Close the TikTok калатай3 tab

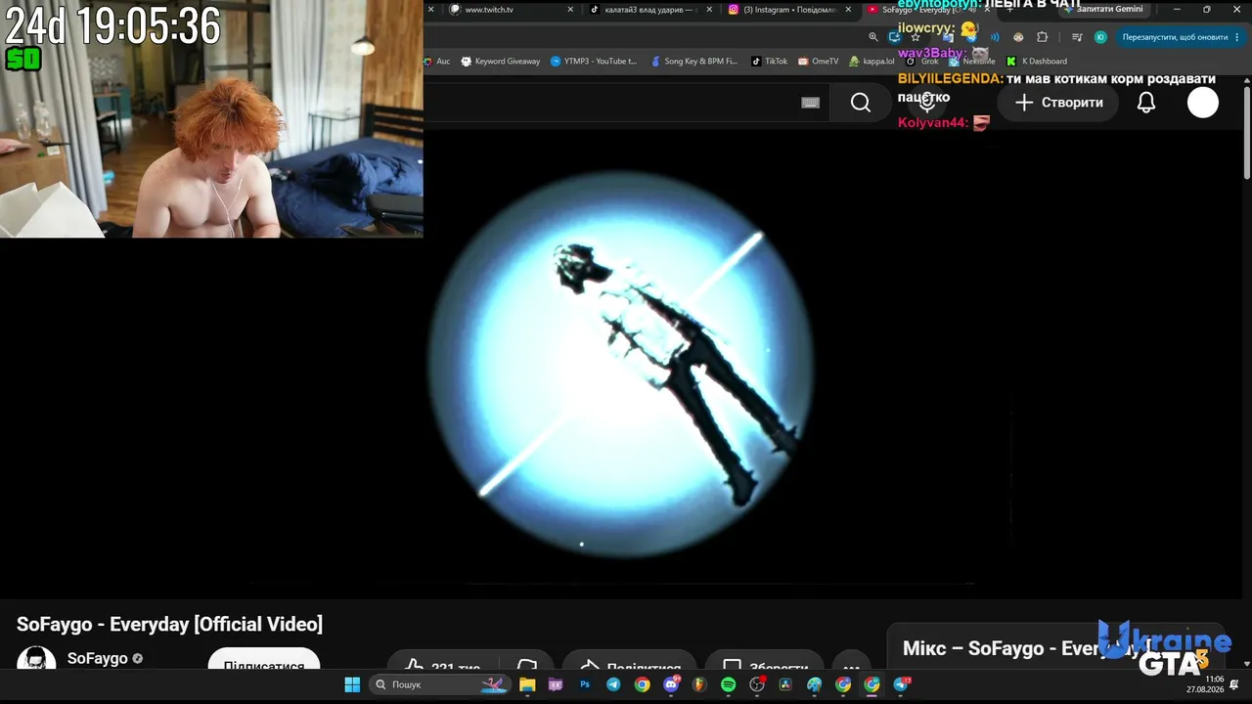pyautogui.click(x=709, y=10)
